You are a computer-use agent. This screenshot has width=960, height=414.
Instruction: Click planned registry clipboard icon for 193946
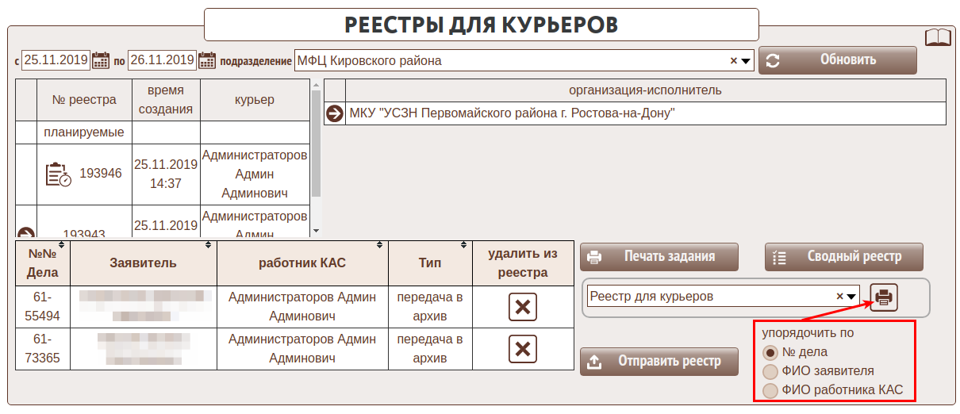pos(58,174)
